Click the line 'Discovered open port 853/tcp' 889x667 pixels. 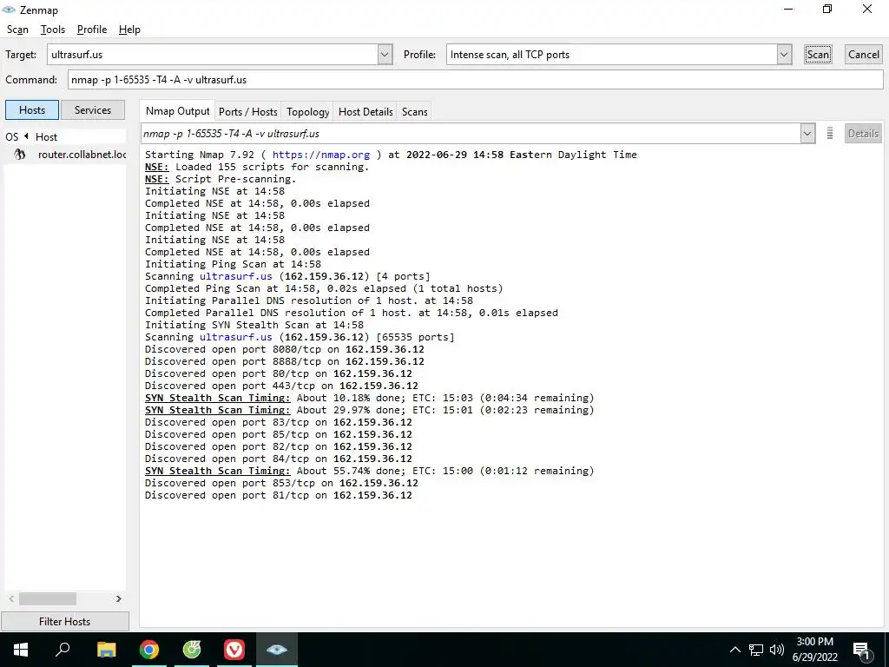click(281, 483)
